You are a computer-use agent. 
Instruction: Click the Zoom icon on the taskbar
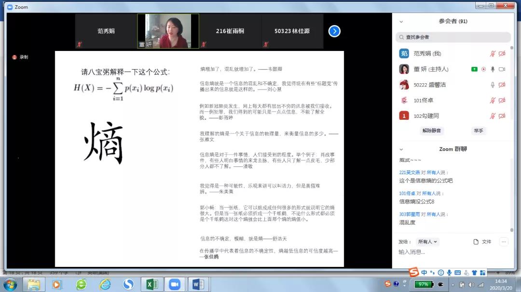coord(174,284)
